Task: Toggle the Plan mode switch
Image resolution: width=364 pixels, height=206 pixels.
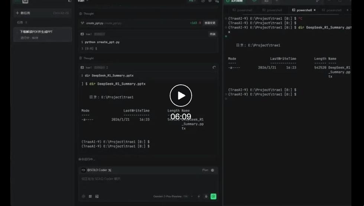Action: click(212, 170)
